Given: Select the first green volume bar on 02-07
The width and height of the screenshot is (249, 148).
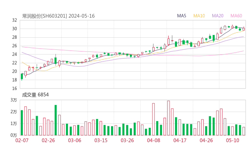Looking at the screenshot, I should [x=22, y=123].
